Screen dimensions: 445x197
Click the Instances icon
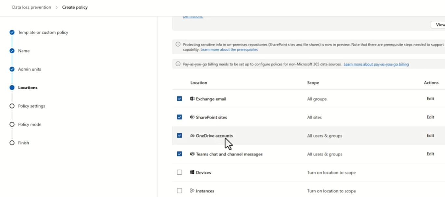(x=192, y=191)
